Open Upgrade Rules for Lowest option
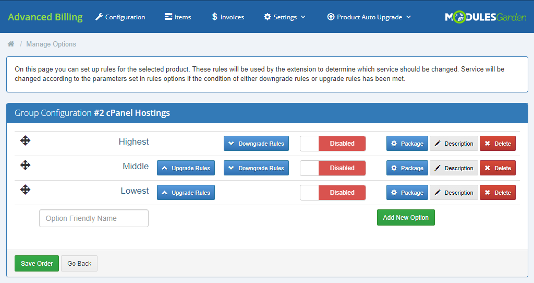This screenshot has width=534, height=283. point(186,193)
